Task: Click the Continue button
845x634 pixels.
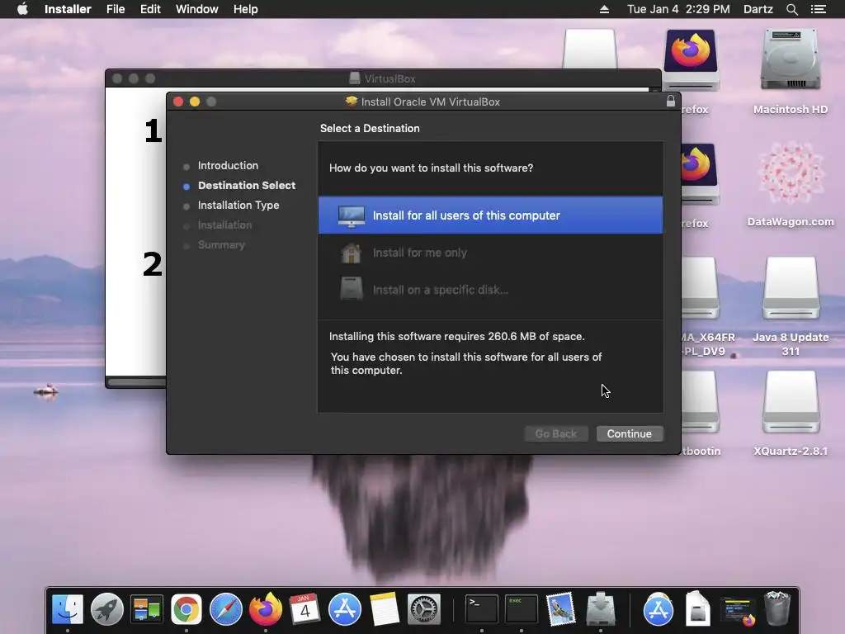Action: click(x=630, y=433)
